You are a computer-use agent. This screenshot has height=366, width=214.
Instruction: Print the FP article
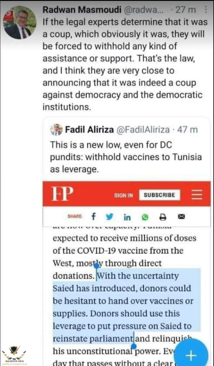(x=163, y=217)
